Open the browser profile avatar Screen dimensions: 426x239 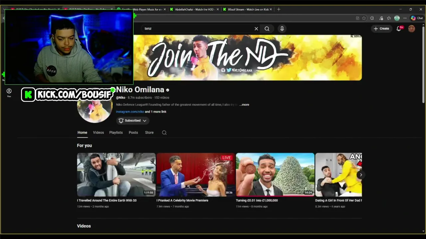tap(397, 18)
